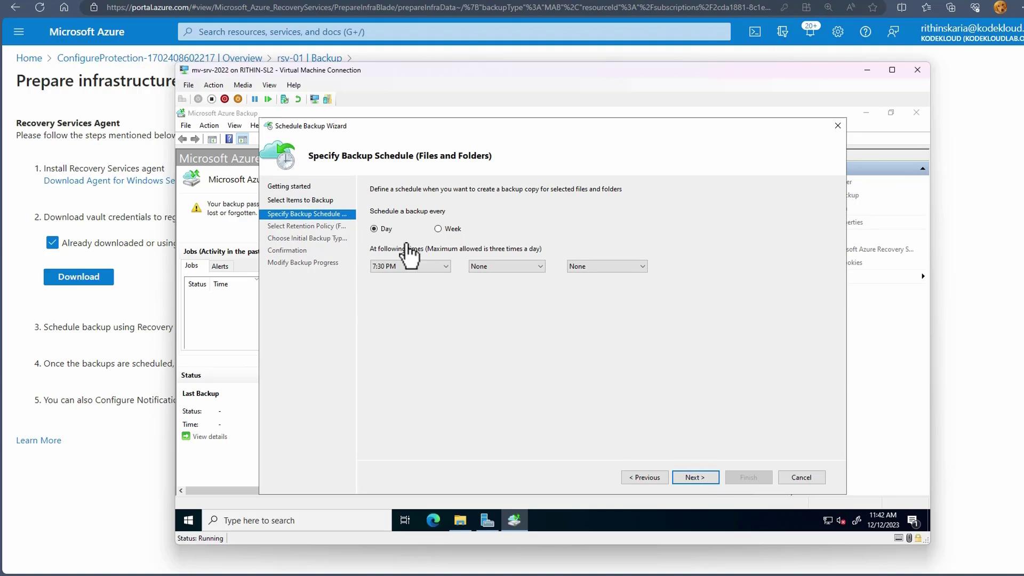Pause the virtual machine from VM toolbar

[x=255, y=99]
